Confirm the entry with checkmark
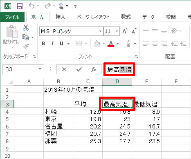Viewport: 191px width, 159px height. tap(79, 69)
